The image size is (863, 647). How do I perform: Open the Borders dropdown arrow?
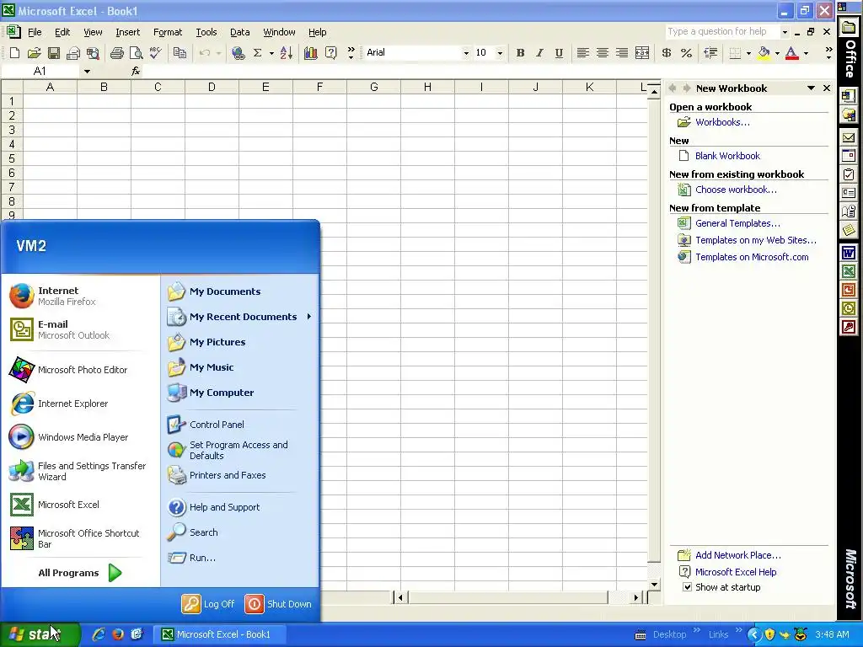click(748, 53)
